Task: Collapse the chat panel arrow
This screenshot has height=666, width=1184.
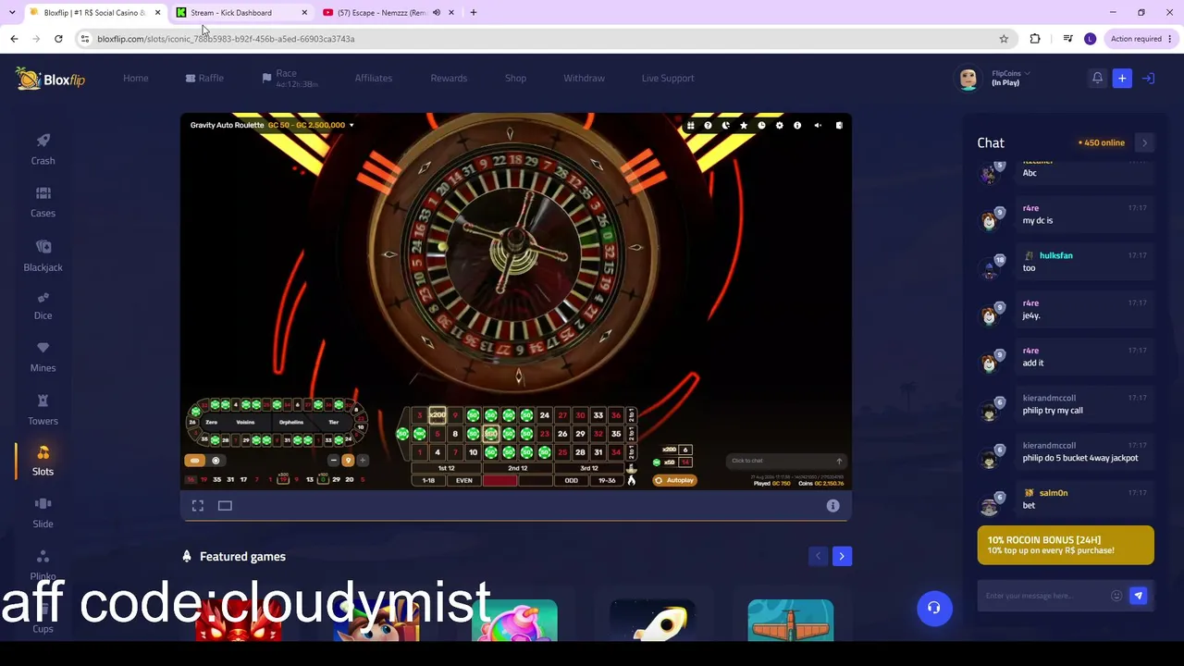Action: pyautogui.click(x=1144, y=143)
